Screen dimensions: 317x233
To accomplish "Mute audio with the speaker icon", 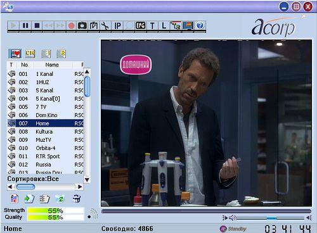I will [233, 218].
